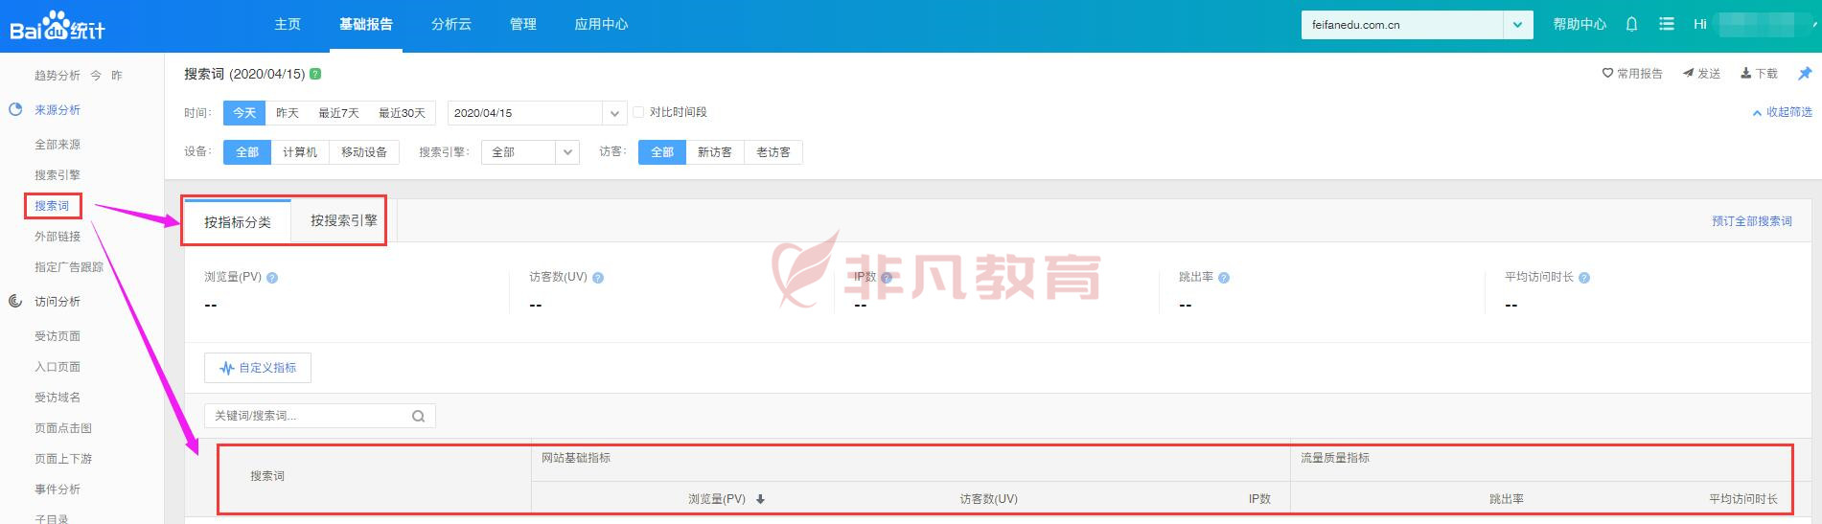The width and height of the screenshot is (1822, 524).
Task: Click the search magnifier in keyword box
Action: [x=418, y=416]
